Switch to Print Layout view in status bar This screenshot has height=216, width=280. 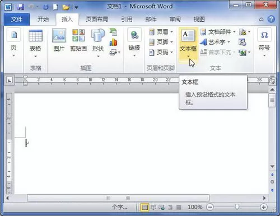(144, 207)
